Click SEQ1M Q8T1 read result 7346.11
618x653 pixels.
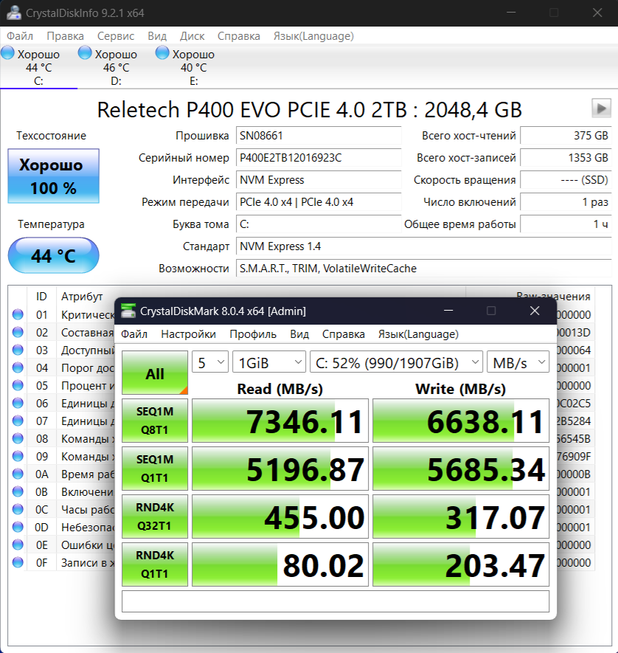[280, 420]
